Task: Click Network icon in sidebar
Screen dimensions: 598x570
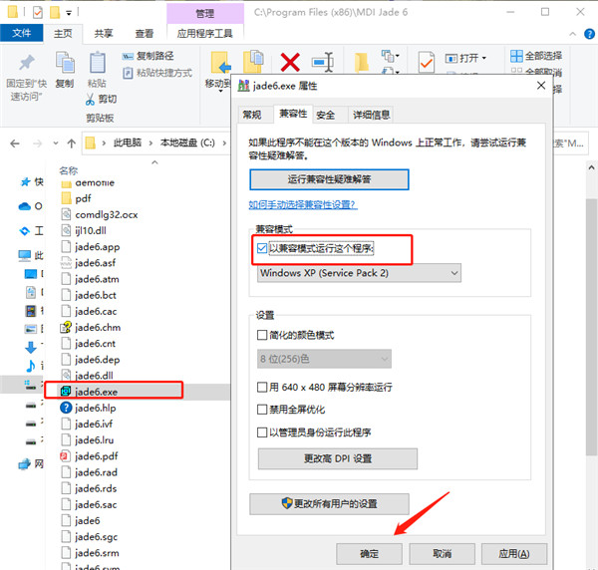Action: [24, 464]
